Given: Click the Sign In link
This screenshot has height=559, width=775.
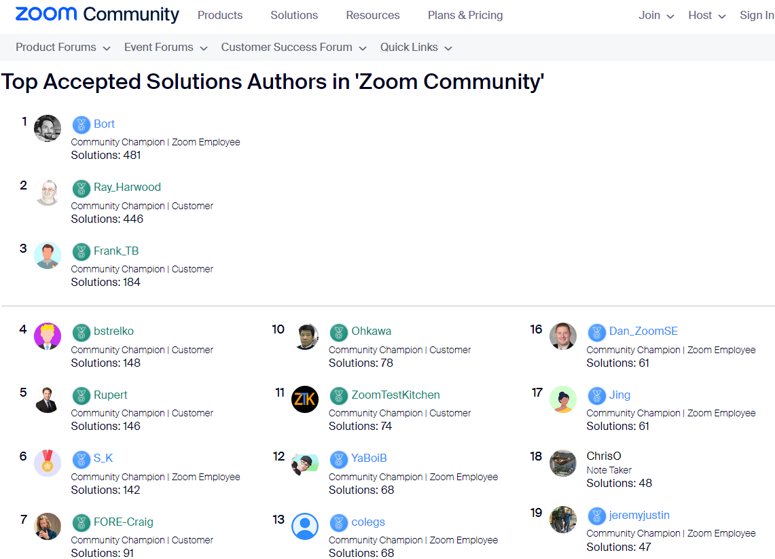Looking at the screenshot, I should coord(757,16).
